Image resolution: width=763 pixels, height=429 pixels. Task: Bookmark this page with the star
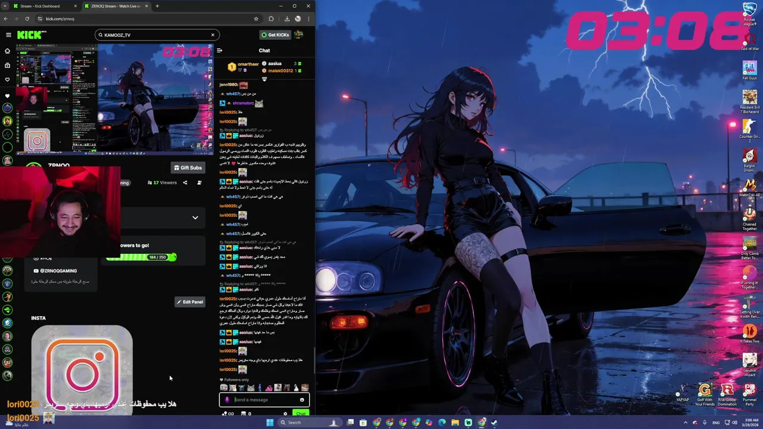pos(256,18)
